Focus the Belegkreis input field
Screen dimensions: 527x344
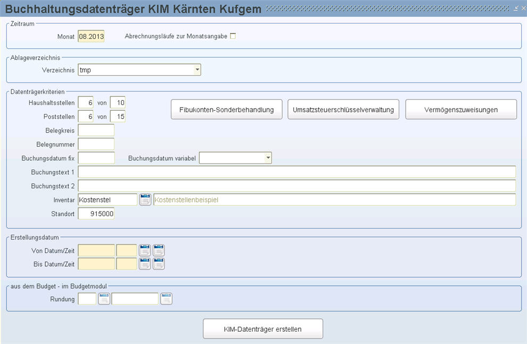click(x=96, y=130)
